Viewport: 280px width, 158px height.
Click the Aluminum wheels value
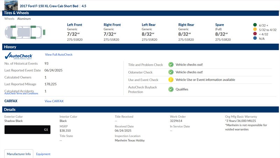[24, 19]
